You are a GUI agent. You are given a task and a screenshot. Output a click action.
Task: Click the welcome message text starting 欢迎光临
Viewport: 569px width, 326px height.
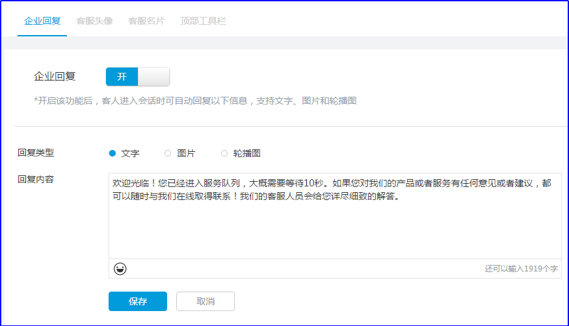pos(332,190)
